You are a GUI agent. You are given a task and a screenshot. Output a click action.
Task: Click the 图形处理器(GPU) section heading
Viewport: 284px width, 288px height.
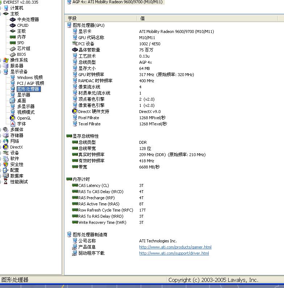(x=88, y=25)
